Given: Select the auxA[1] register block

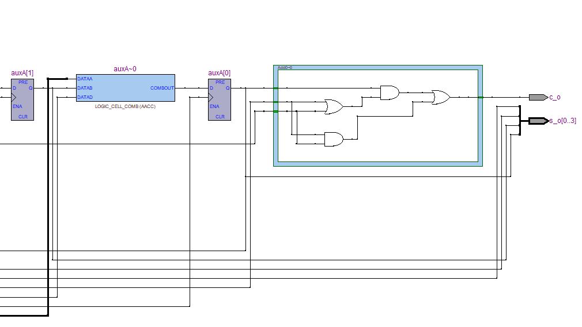Looking at the screenshot, I should (23, 99).
